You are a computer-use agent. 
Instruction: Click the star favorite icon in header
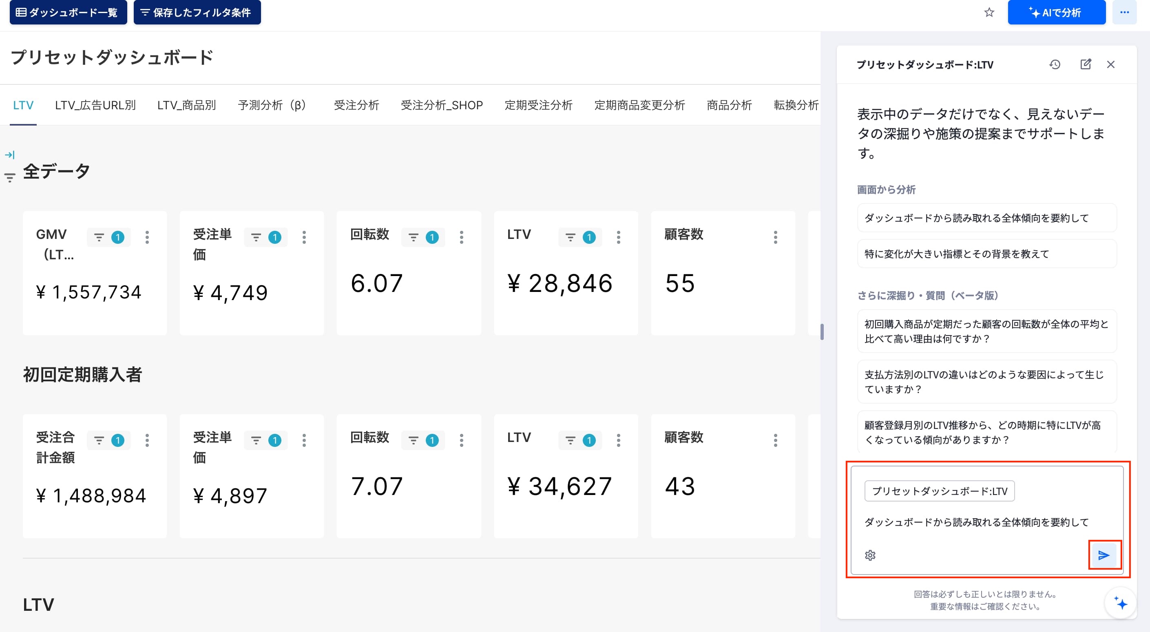pos(989,13)
